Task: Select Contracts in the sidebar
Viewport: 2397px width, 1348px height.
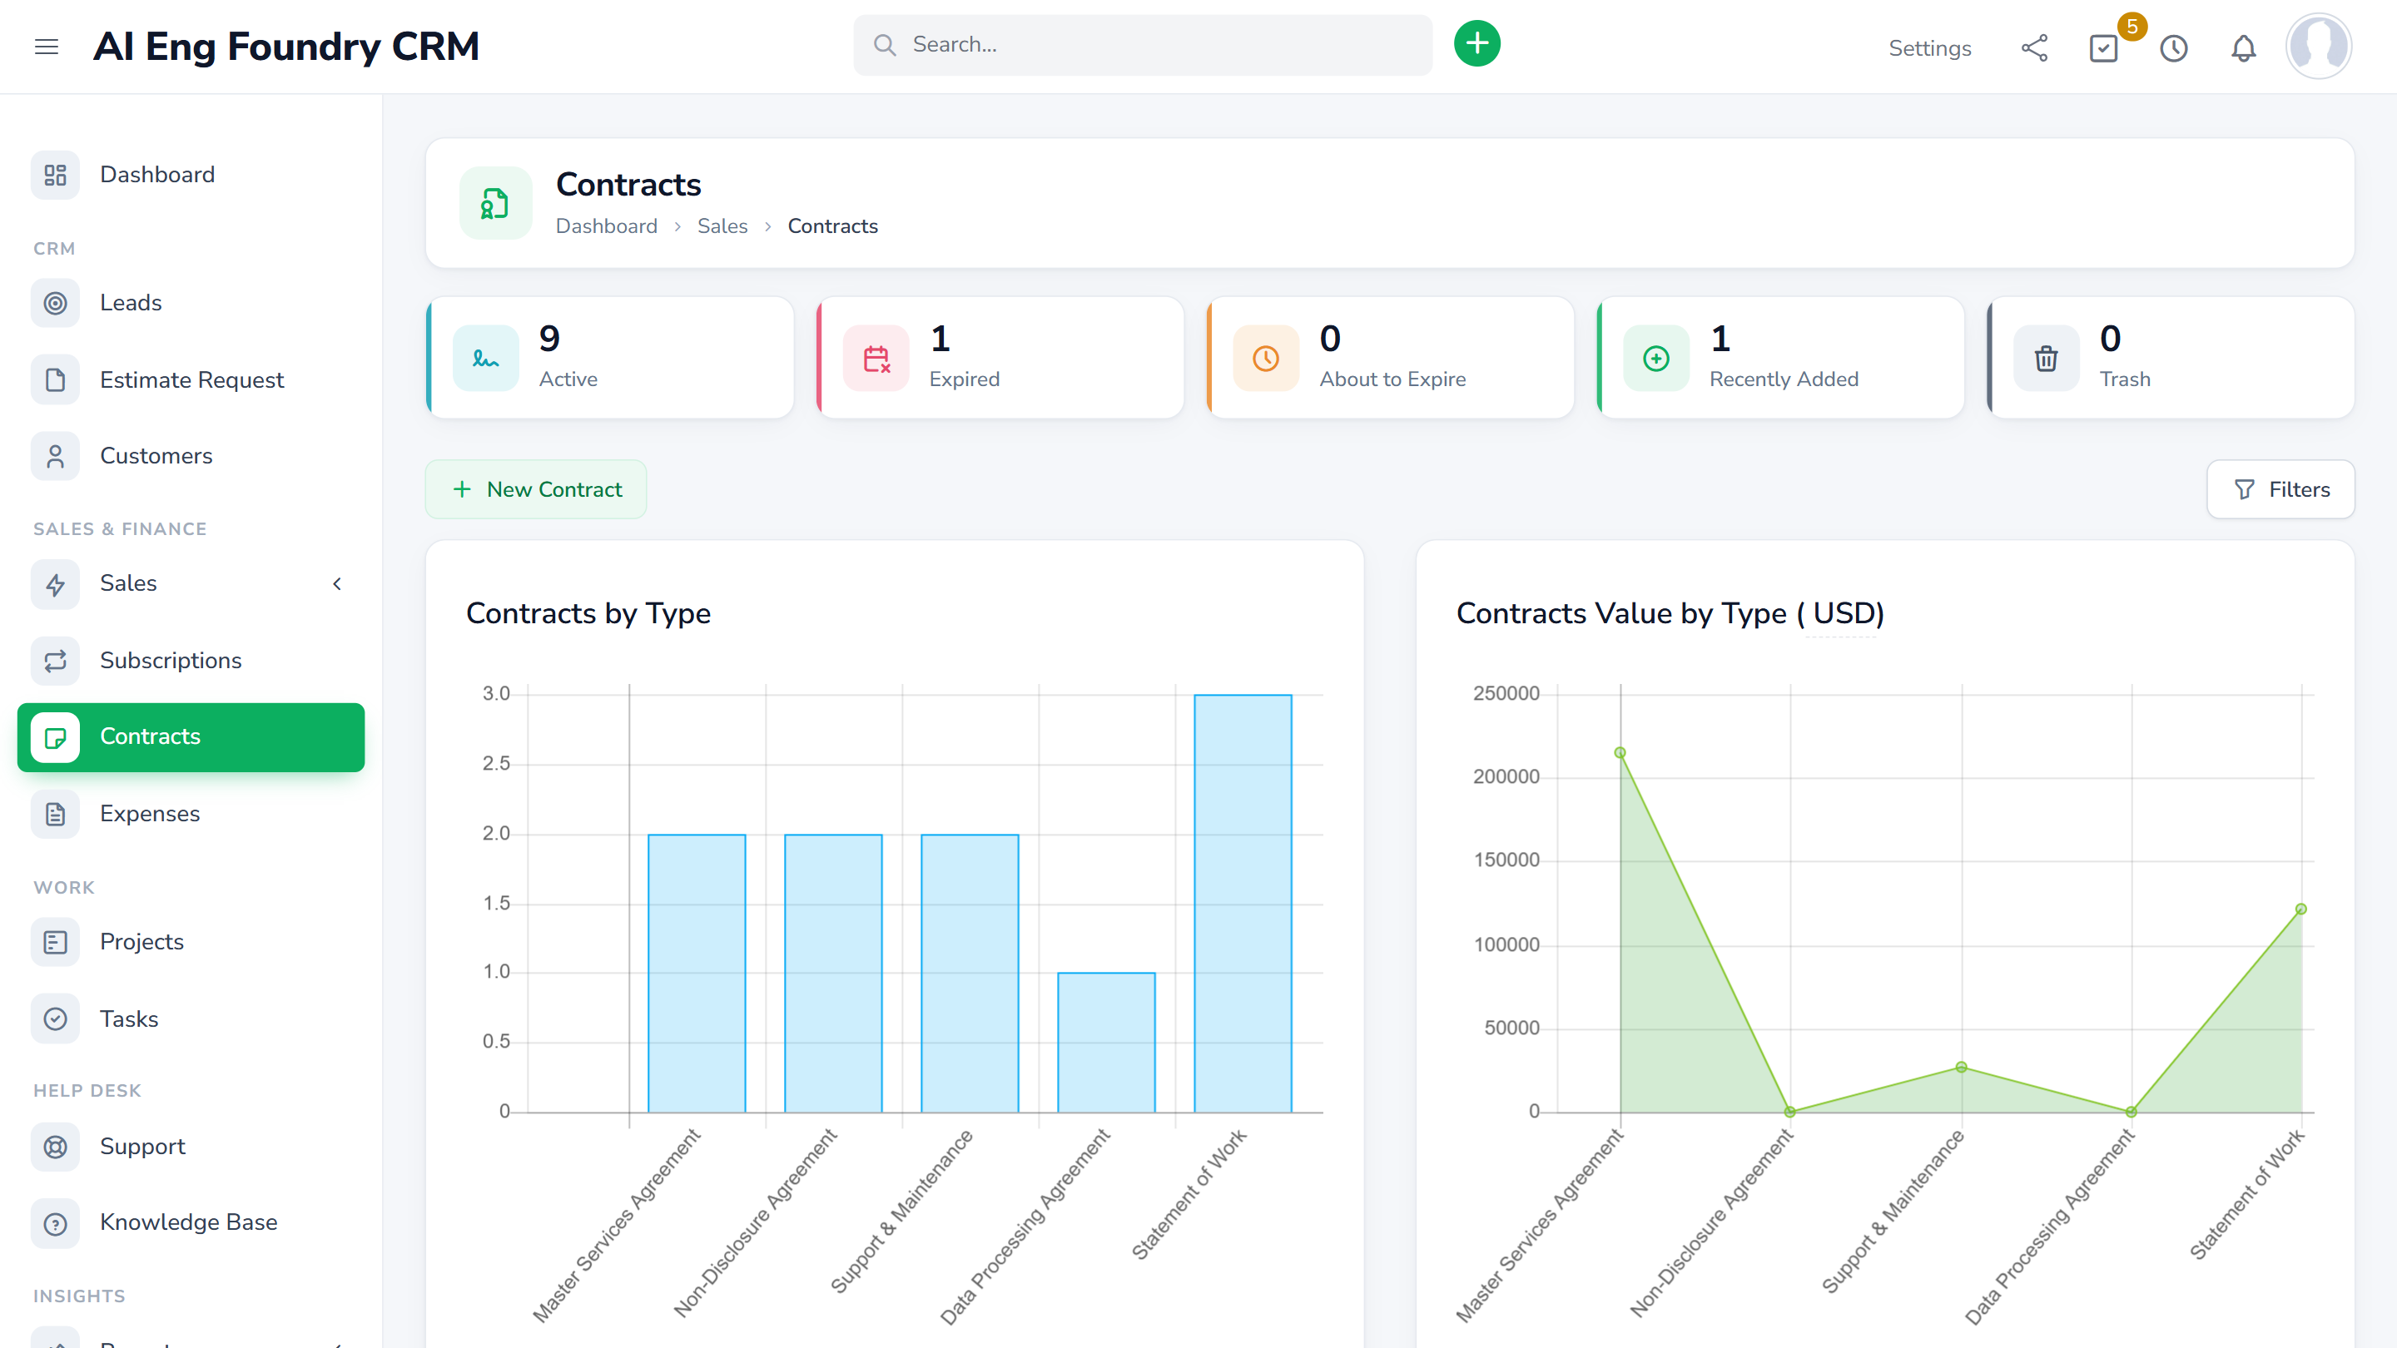Action: point(191,736)
